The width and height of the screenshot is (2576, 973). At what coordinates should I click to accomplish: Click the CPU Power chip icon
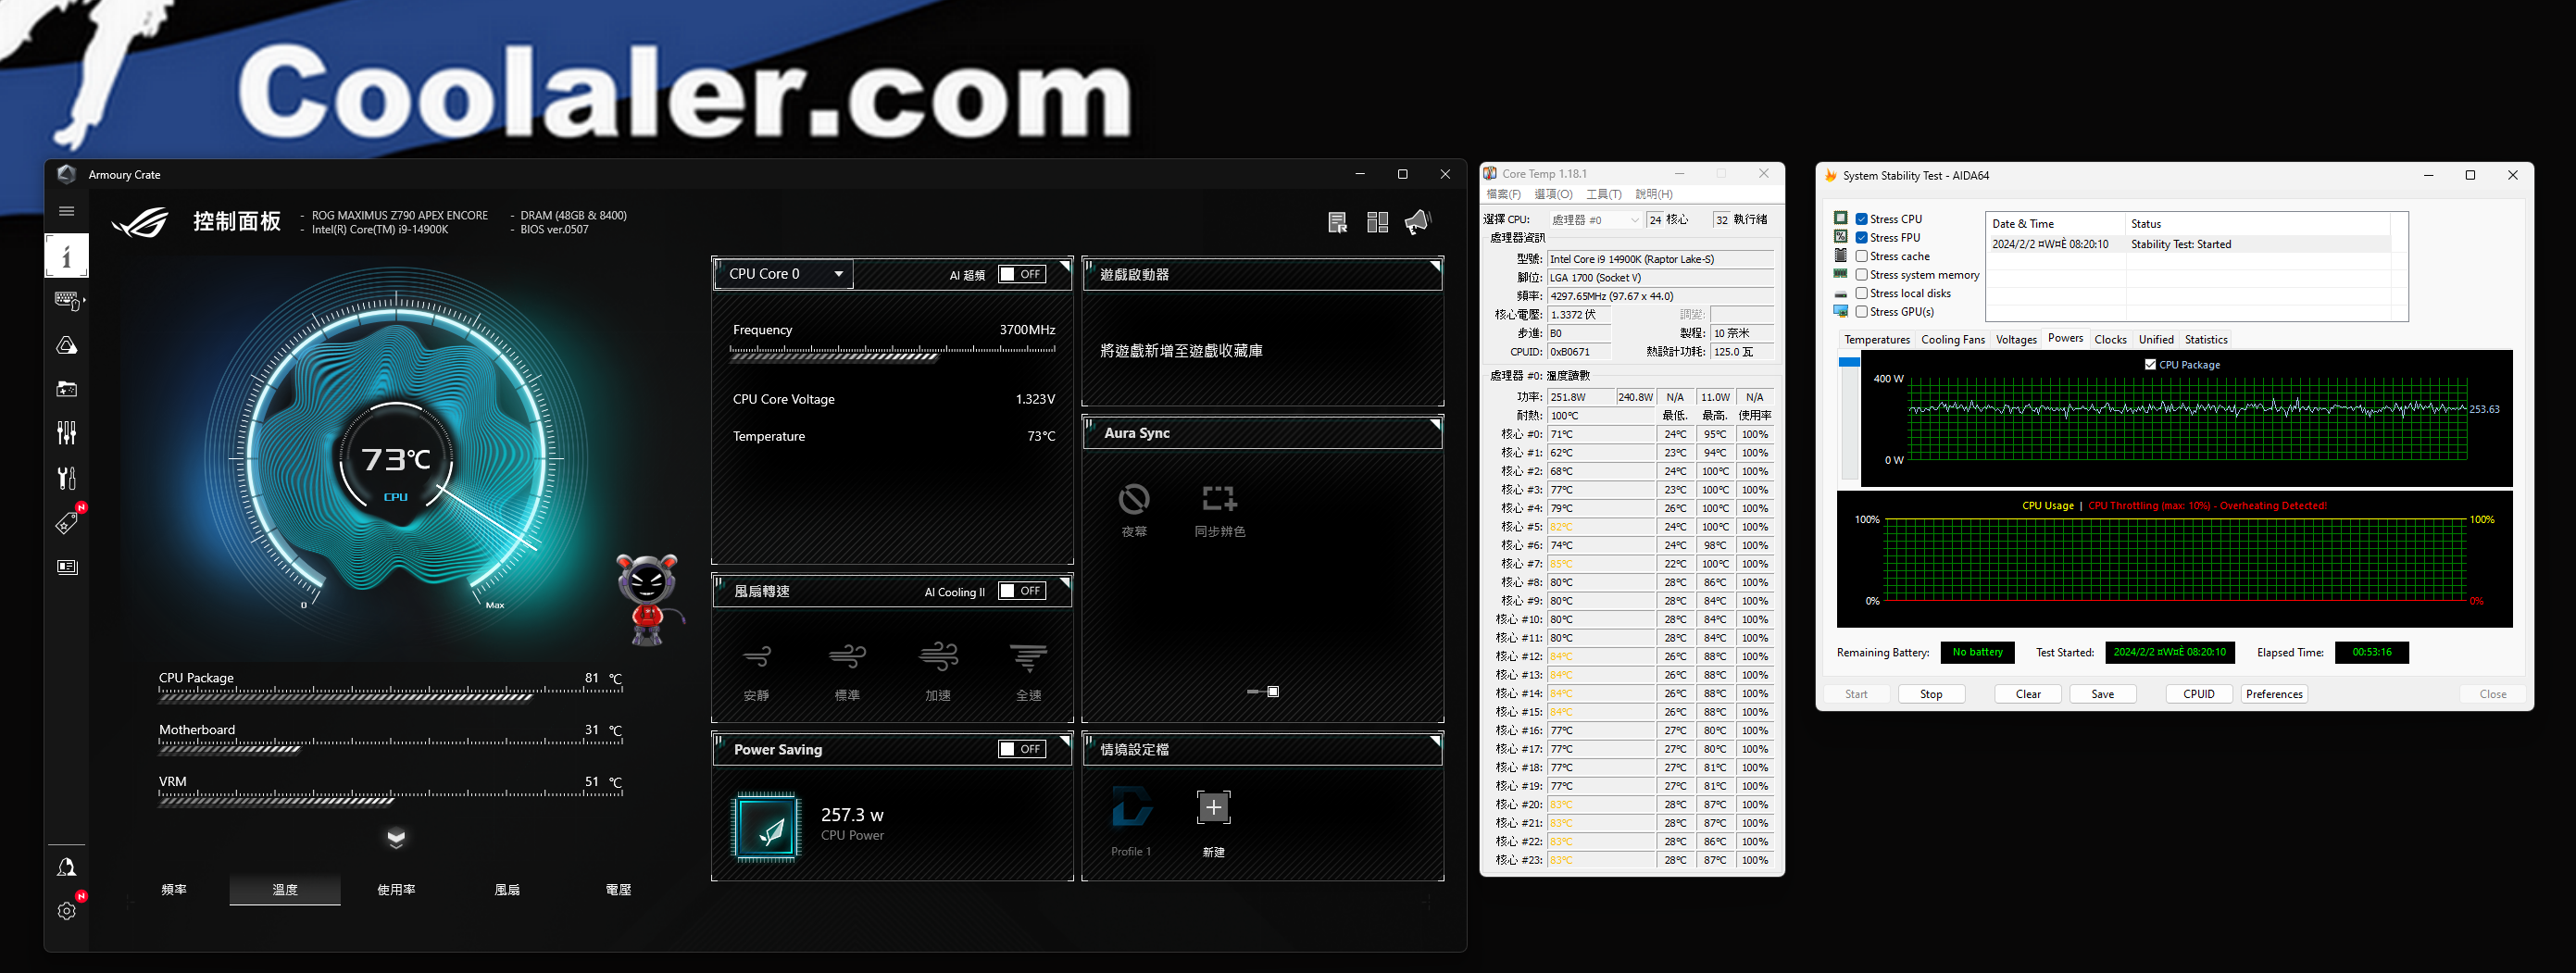pyautogui.click(x=767, y=827)
